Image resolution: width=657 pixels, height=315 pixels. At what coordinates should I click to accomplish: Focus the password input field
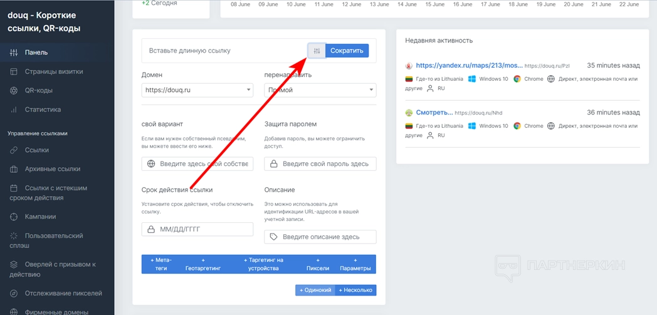coord(320,164)
